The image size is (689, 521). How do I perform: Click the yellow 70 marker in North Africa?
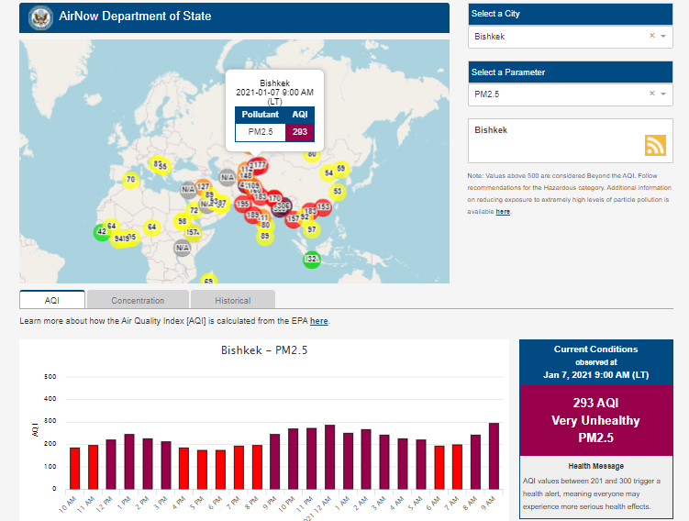pyautogui.click(x=130, y=180)
